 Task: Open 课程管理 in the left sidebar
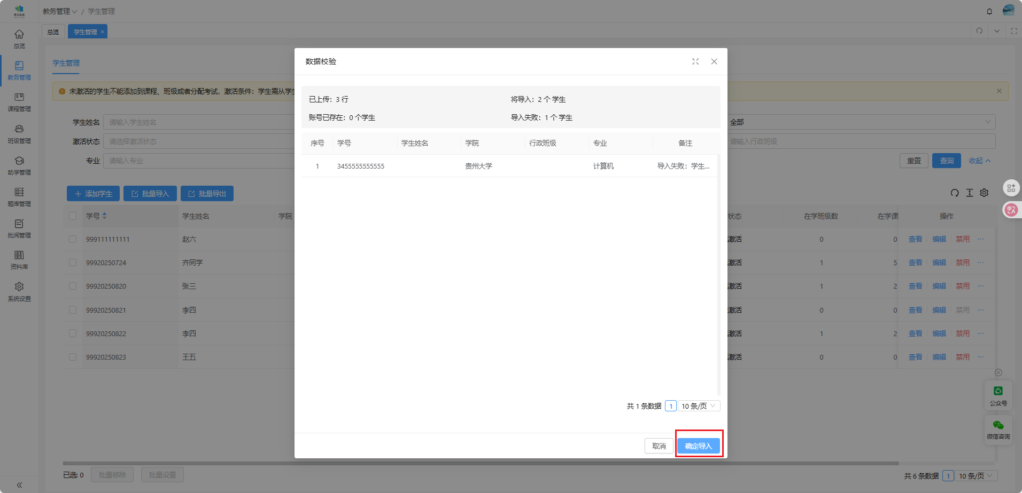point(19,102)
